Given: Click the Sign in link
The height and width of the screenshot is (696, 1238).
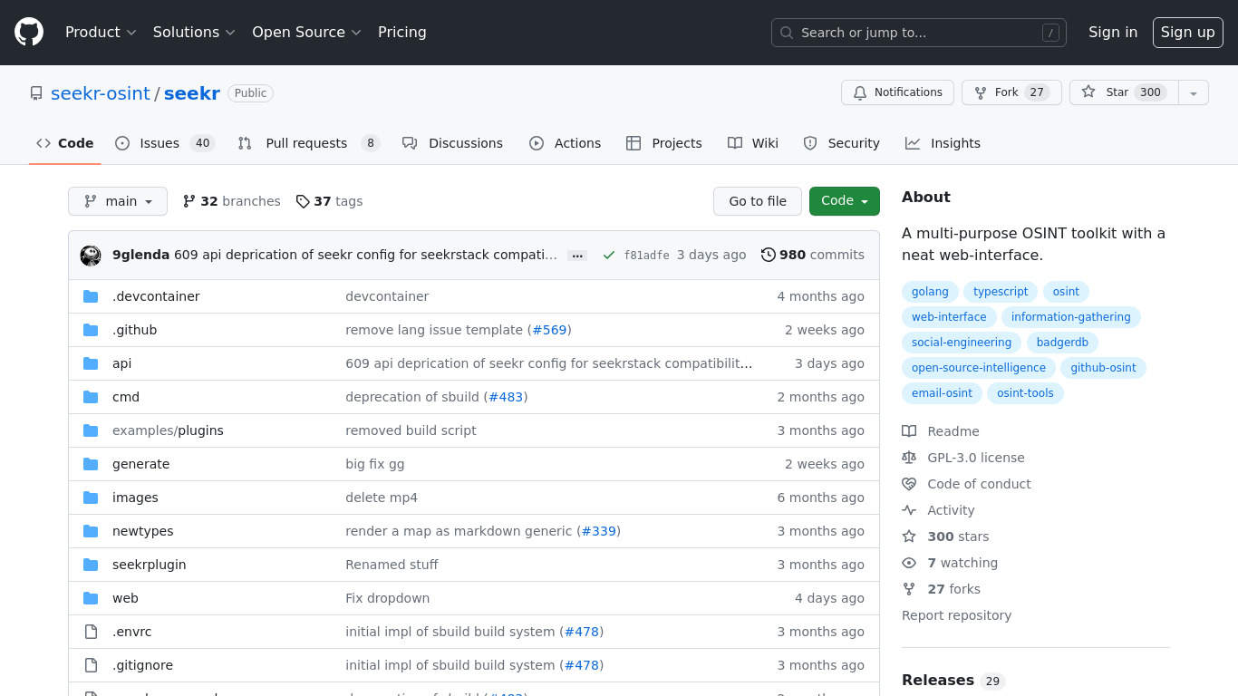Looking at the screenshot, I should coord(1113,32).
